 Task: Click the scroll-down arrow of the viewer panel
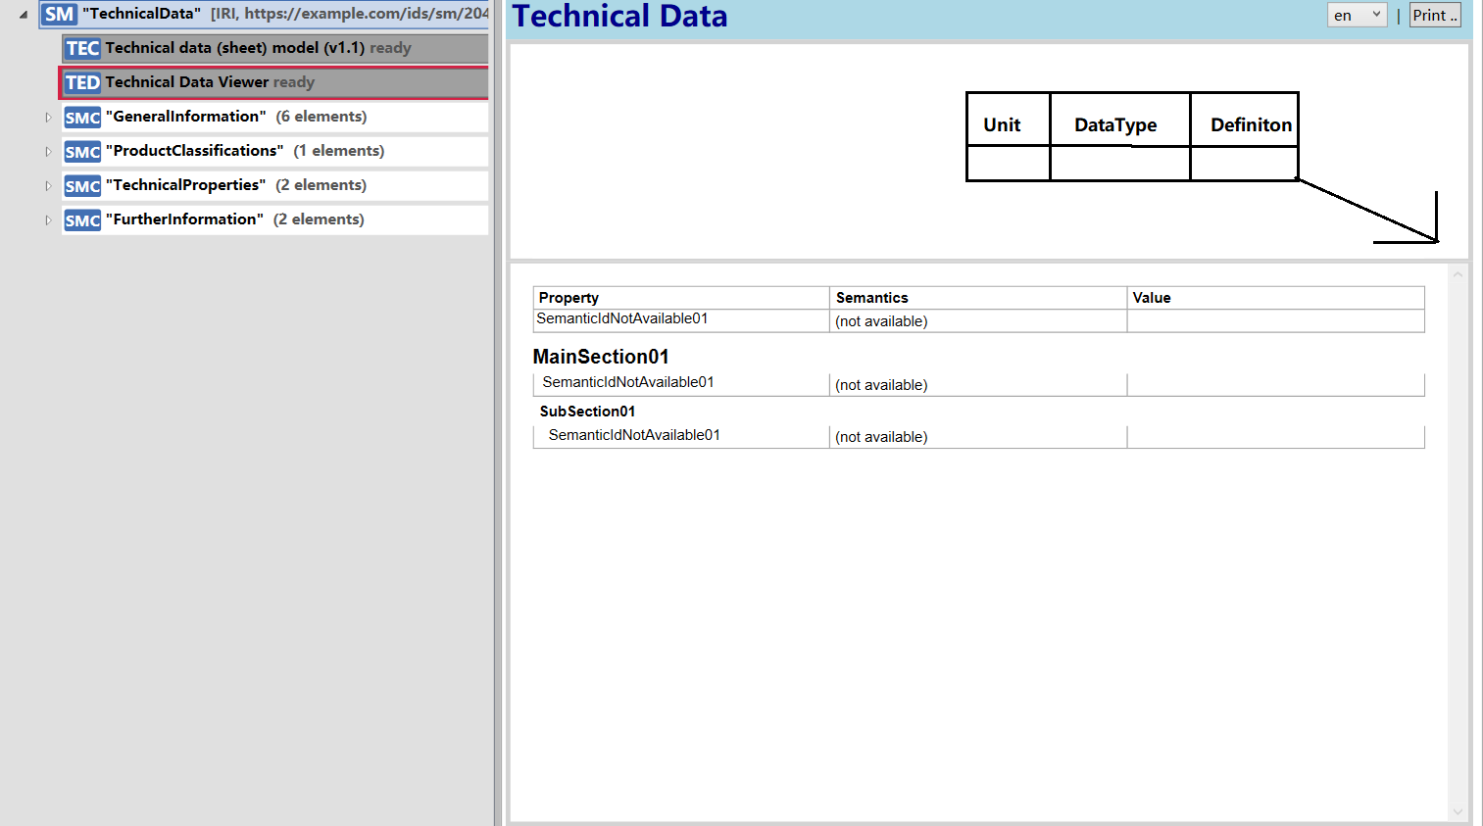click(x=1457, y=813)
